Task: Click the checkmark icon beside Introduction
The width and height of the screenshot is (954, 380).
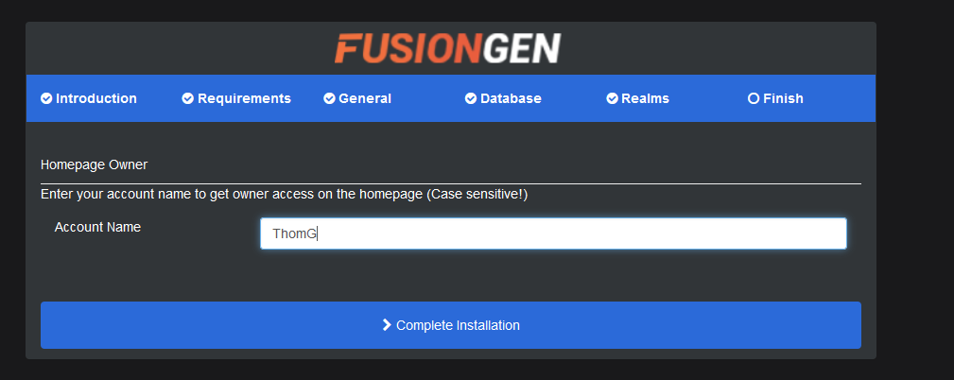Action: [x=46, y=98]
